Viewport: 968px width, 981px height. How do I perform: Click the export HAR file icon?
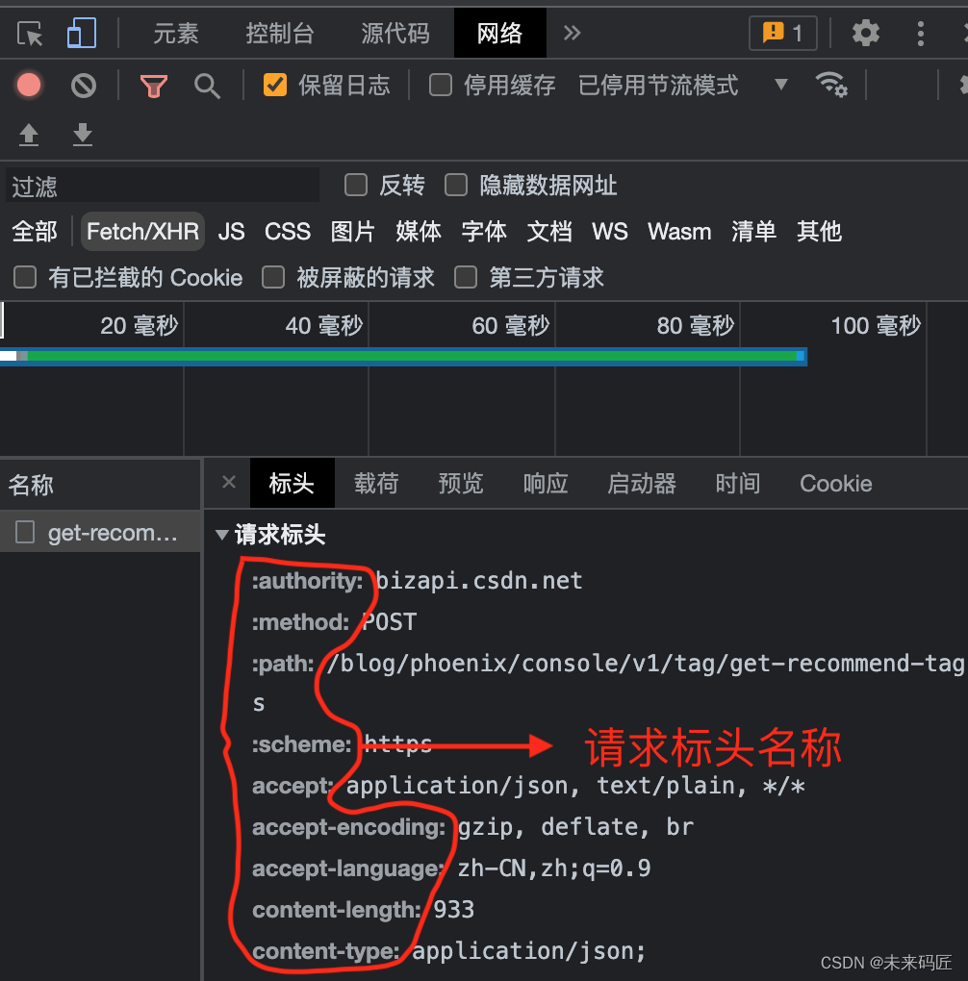pyautogui.click(x=83, y=135)
